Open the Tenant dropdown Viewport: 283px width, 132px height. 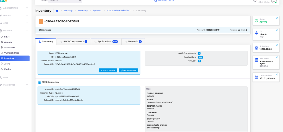click(65, 1)
